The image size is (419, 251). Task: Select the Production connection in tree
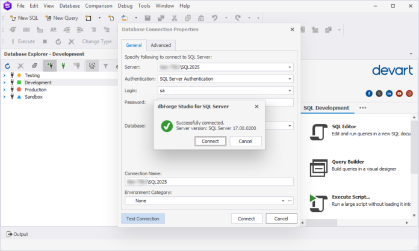(x=36, y=90)
